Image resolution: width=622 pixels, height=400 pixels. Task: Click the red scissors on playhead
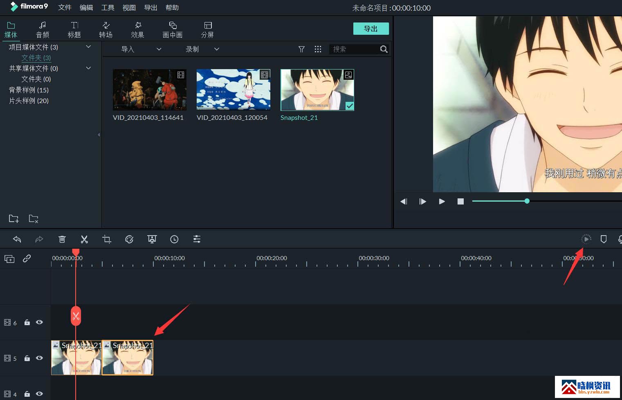[x=76, y=316]
